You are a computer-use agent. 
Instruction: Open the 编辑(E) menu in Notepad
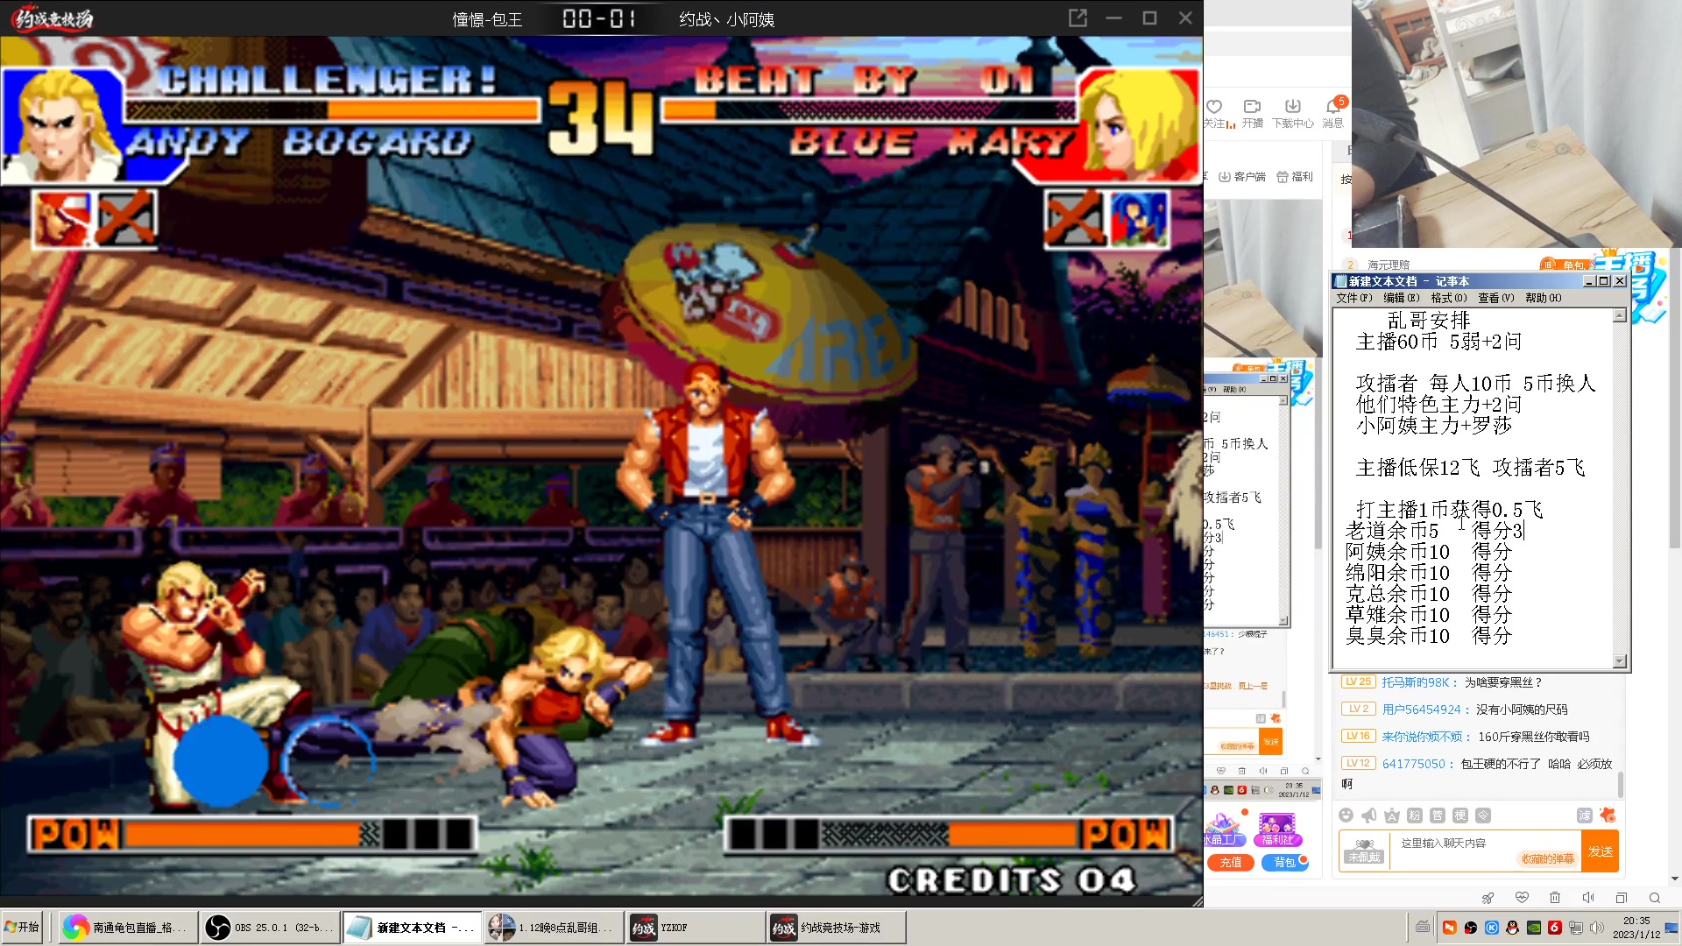(x=1402, y=298)
